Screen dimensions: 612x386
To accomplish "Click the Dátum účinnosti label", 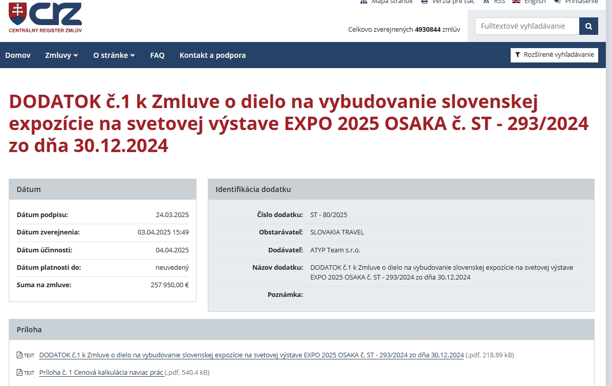I will (x=45, y=250).
